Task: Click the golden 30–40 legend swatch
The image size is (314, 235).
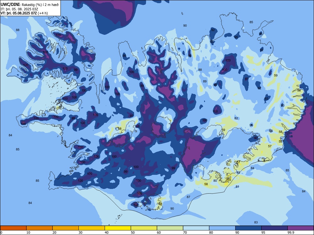Action: click(x=92, y=228)
